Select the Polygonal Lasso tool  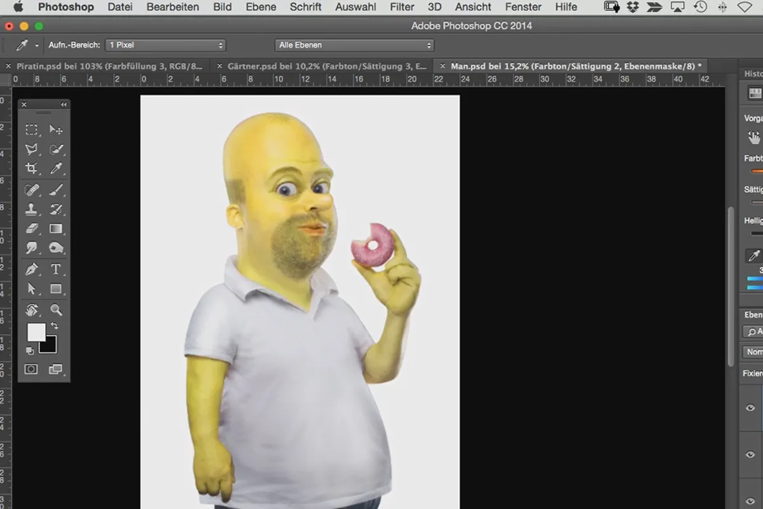(31, 150)
